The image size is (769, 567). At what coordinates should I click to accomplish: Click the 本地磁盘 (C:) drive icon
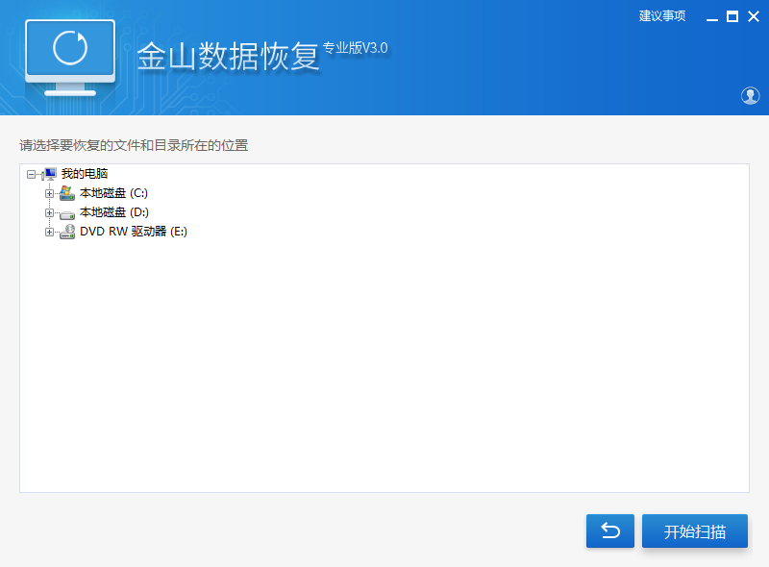click(x=67, y=193)
